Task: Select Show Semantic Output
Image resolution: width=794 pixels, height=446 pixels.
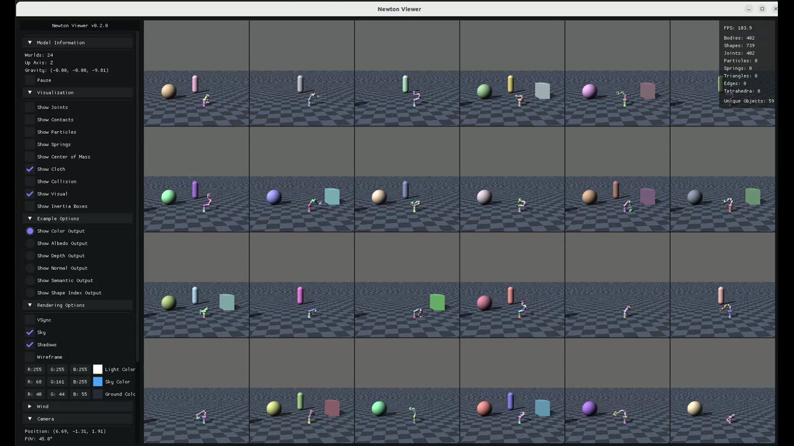Action: 30,281
